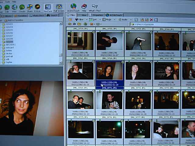Select folder 020203 in tree
This screenshot has width=195, height=146.
(x=9, y=24)
